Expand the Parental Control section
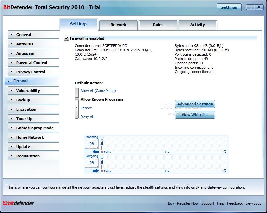 pos(32,63)
